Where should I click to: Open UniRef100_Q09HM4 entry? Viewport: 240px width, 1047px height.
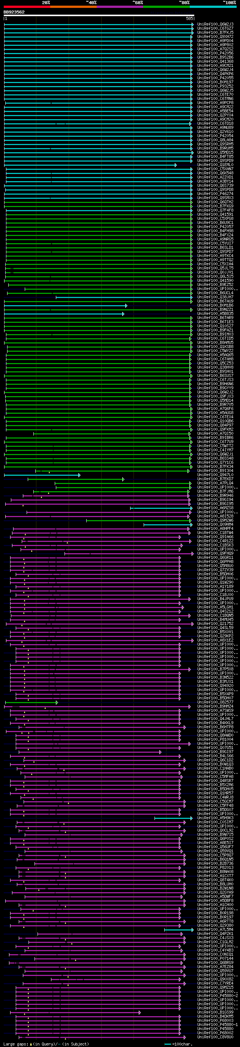click(x=215, y=525)
